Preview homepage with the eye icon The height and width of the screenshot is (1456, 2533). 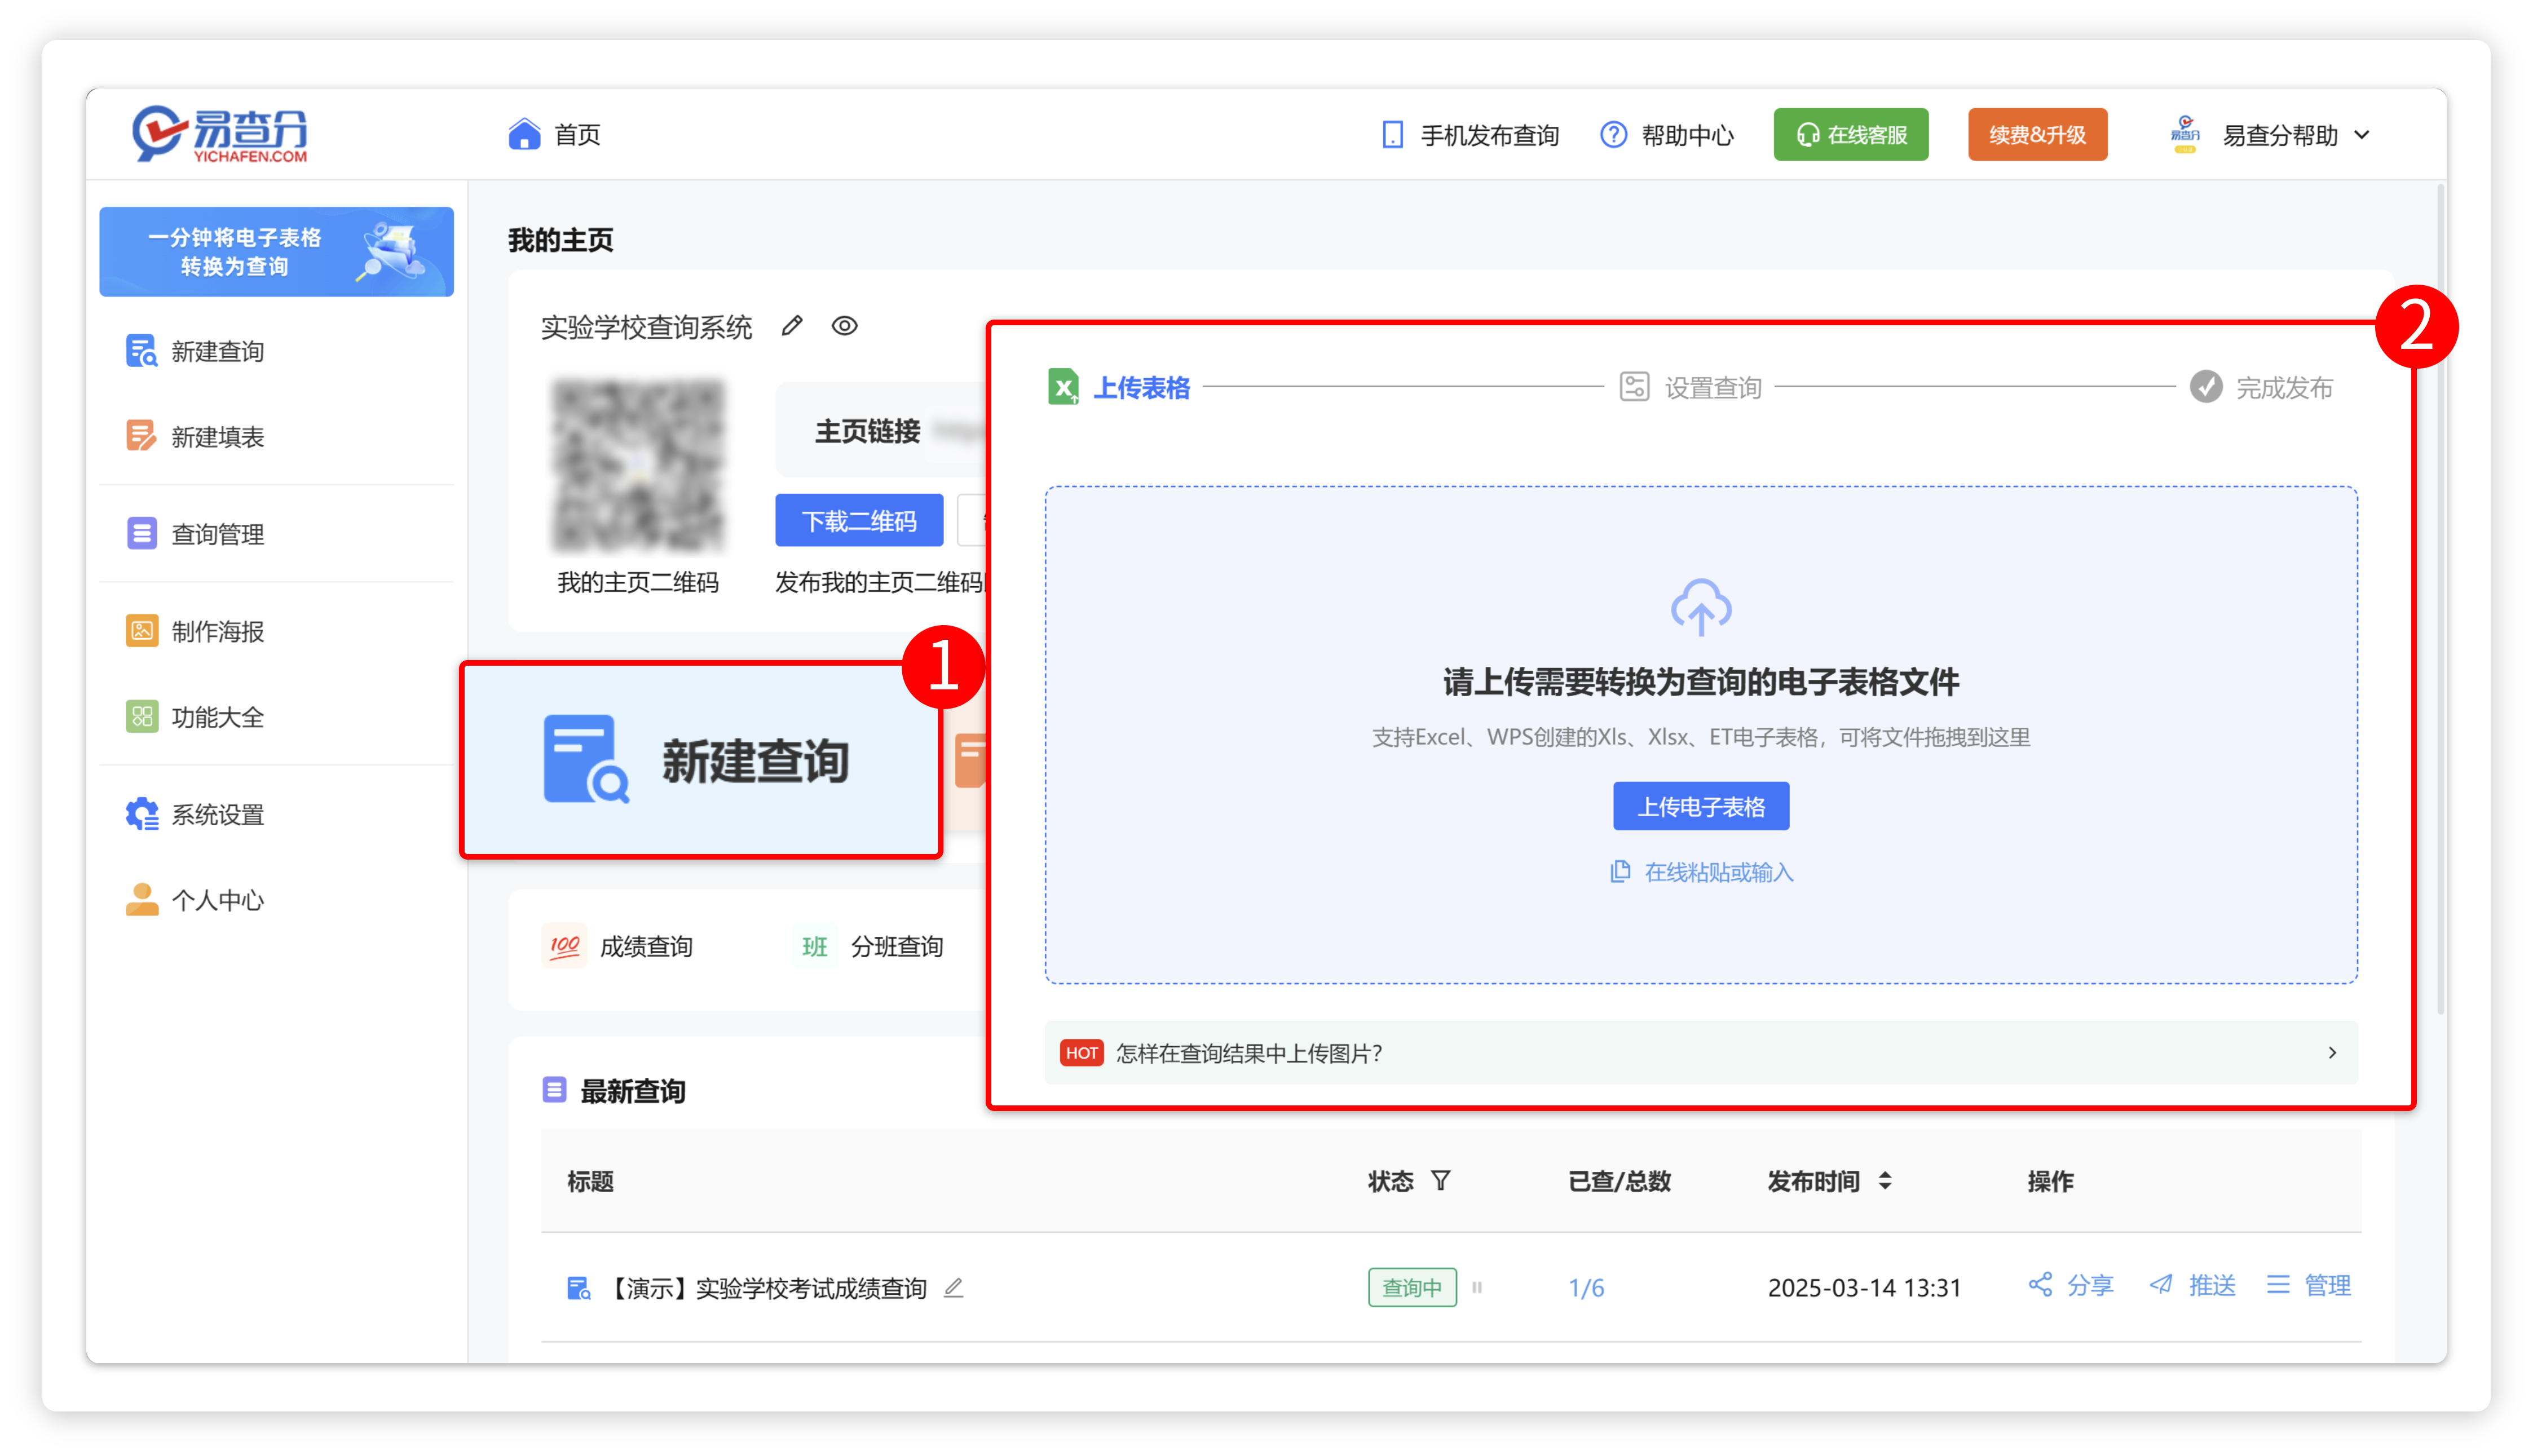[x=844, y=326]
